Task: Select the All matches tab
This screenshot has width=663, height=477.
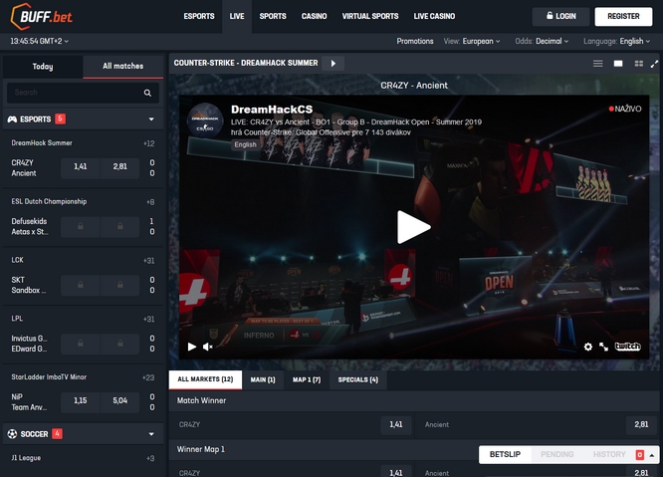Action: pyautogui.click(x=123, y=67)
